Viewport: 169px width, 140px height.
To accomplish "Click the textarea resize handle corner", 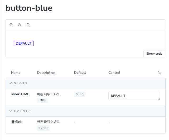I will [159, 99].
